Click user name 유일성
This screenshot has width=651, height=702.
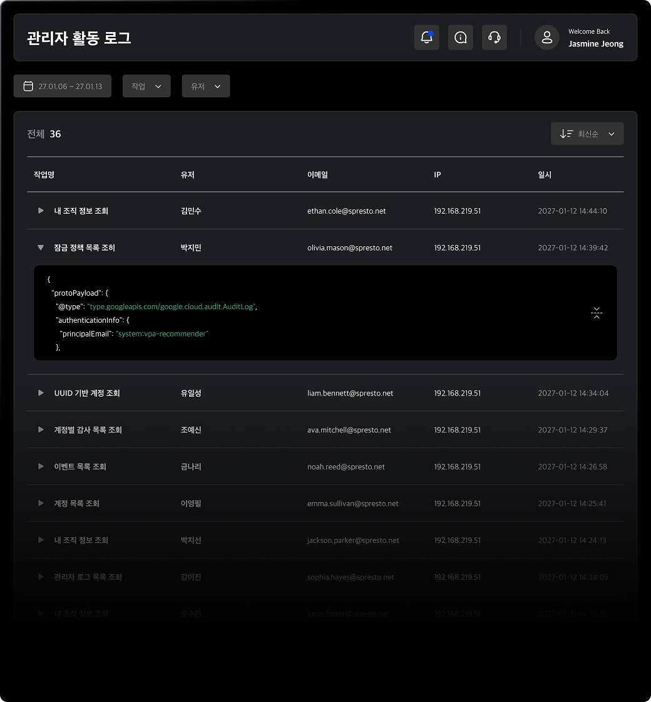point(191,393)
